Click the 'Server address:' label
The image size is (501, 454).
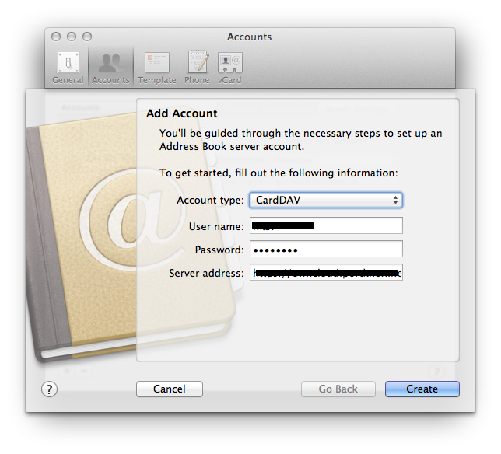pyautogui.click(x=206, y=273)
